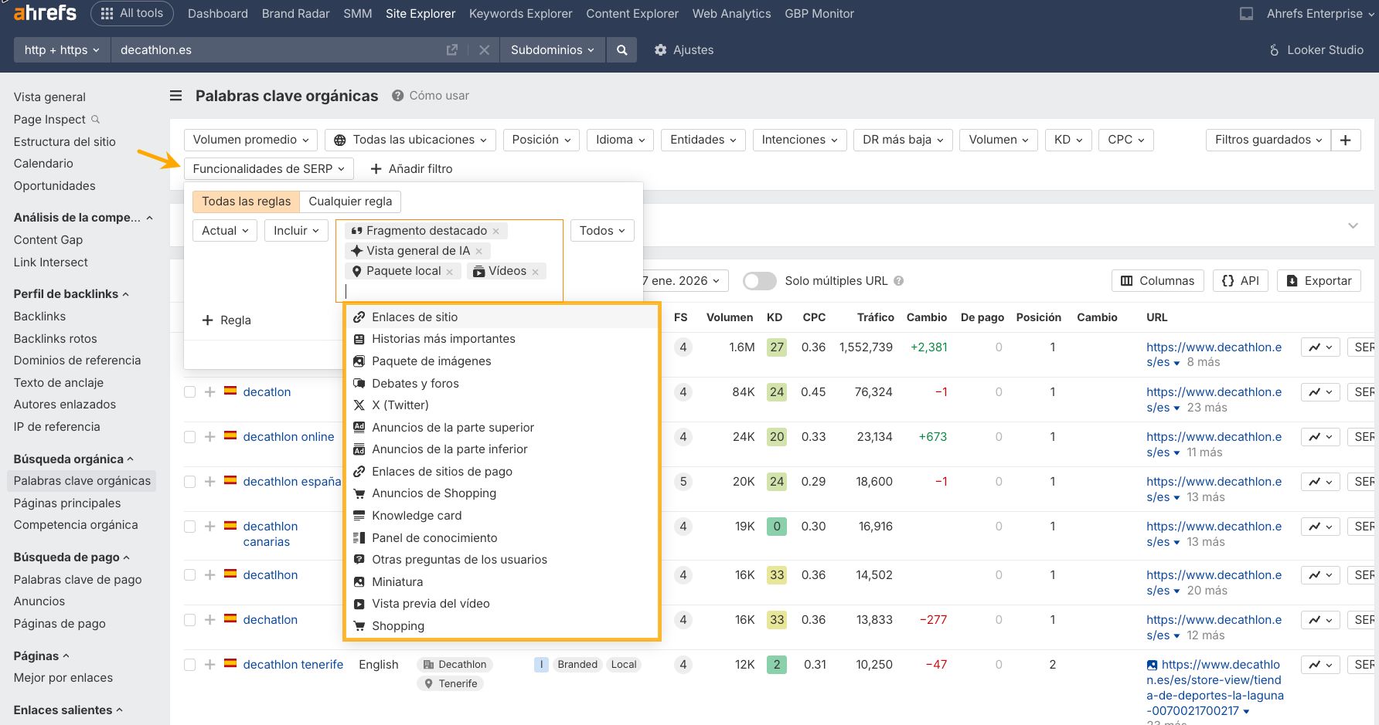Add new saved filter plus button
The width and height of the screenshot is (1379, 725).
[x=1345, y=140]
